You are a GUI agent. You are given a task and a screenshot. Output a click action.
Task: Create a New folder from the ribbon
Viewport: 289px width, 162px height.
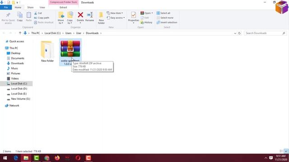click(101, 18)
